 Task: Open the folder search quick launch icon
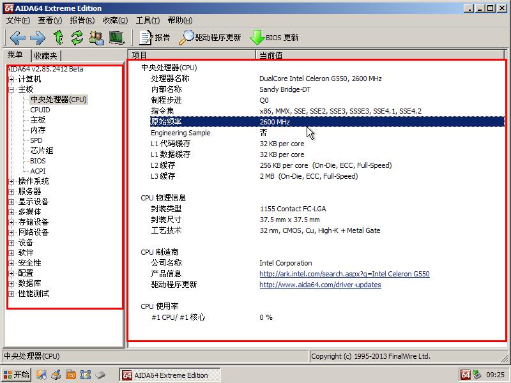click(x=71, y=375)
